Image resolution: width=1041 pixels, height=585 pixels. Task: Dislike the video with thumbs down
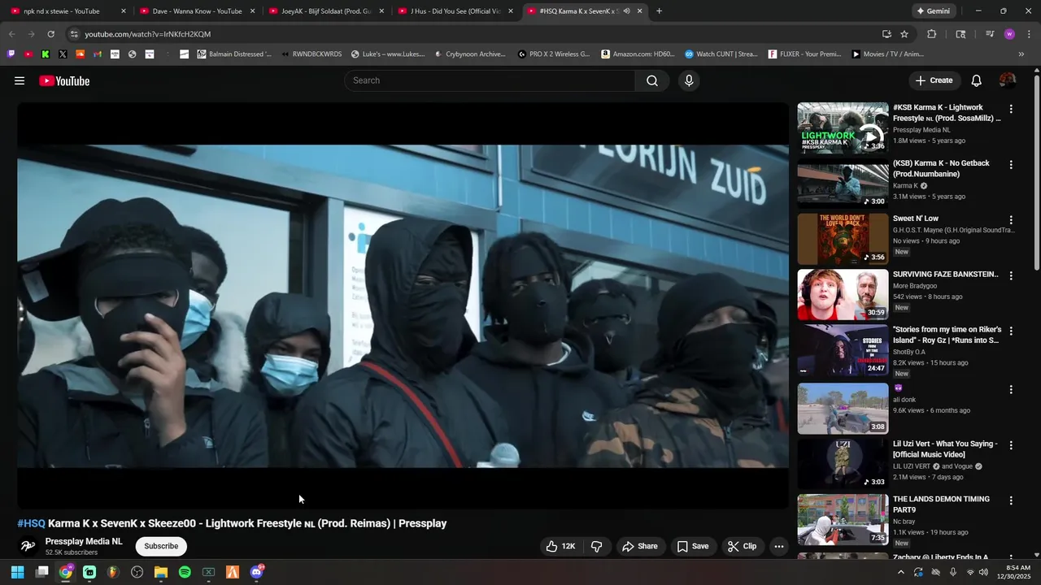[596, 546]
